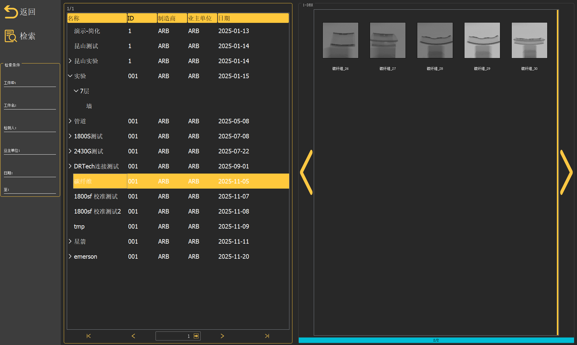Show next images with right chevron
The width and height of the screenshot is (577, 345).
click(566, 172)
